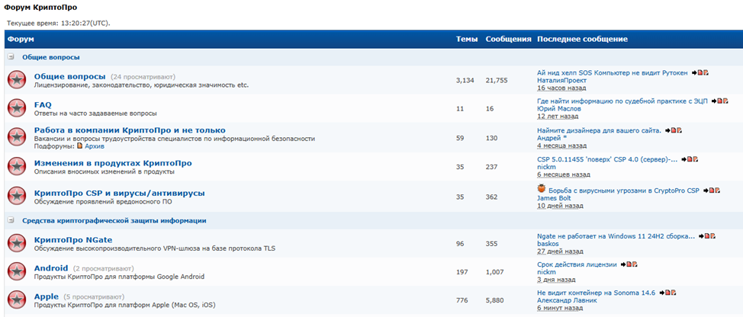Click the Общие вопросы category header link
743x317 pixels.
50,57
